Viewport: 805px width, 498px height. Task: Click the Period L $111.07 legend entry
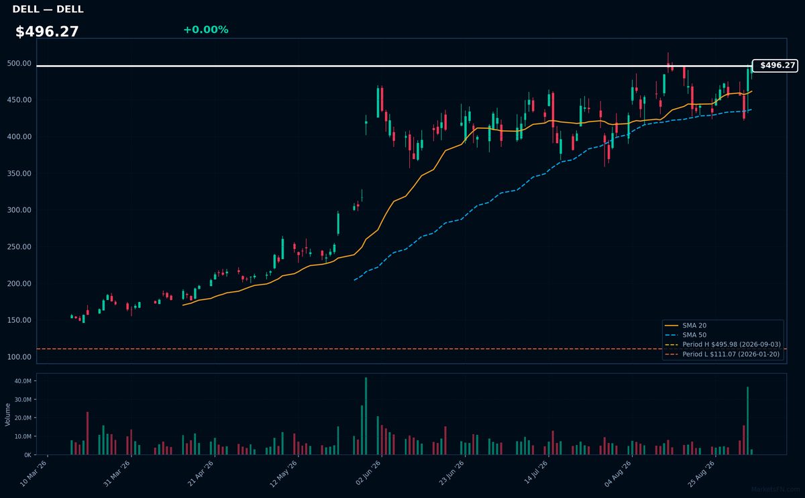tap(722, 354)
